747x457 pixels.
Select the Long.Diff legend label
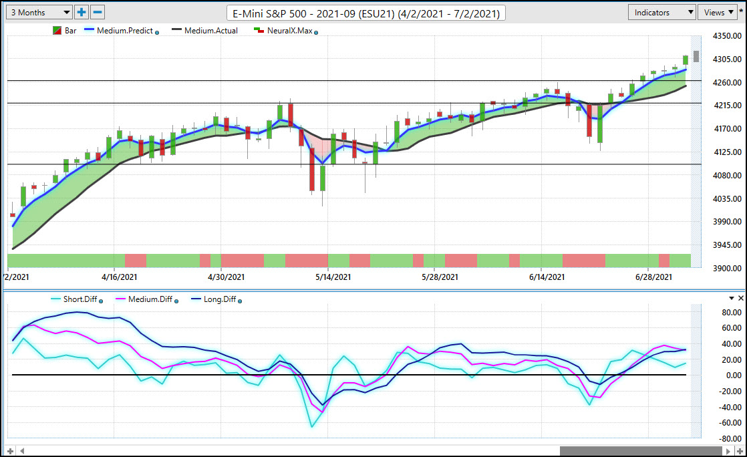tap(220, 299)
